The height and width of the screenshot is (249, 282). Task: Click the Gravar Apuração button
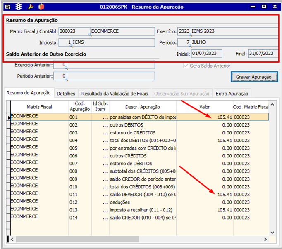254,77
